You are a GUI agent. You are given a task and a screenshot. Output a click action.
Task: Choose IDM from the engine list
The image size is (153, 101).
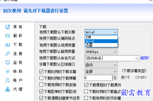[x=101, y=37]
